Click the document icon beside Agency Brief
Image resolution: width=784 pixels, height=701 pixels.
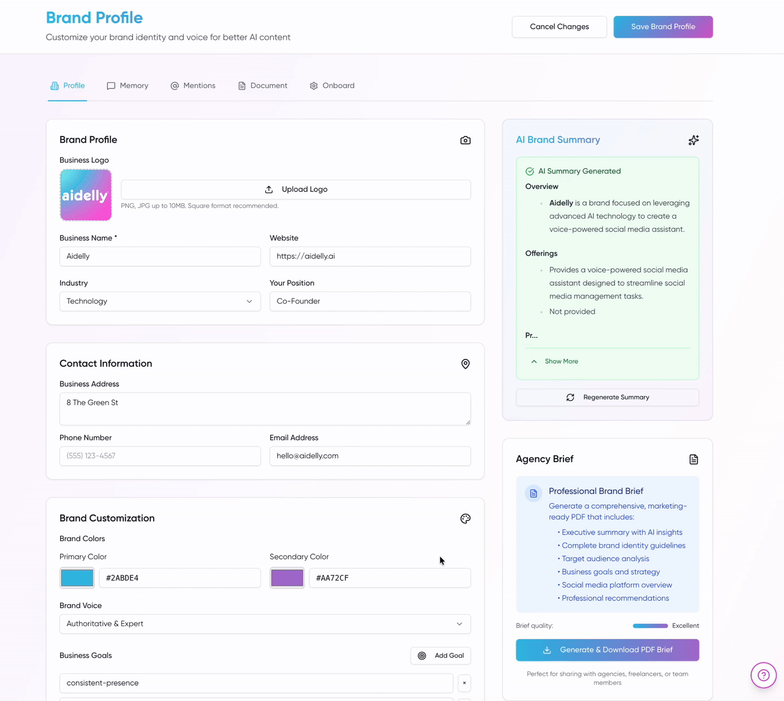click(x=693, y=459)
